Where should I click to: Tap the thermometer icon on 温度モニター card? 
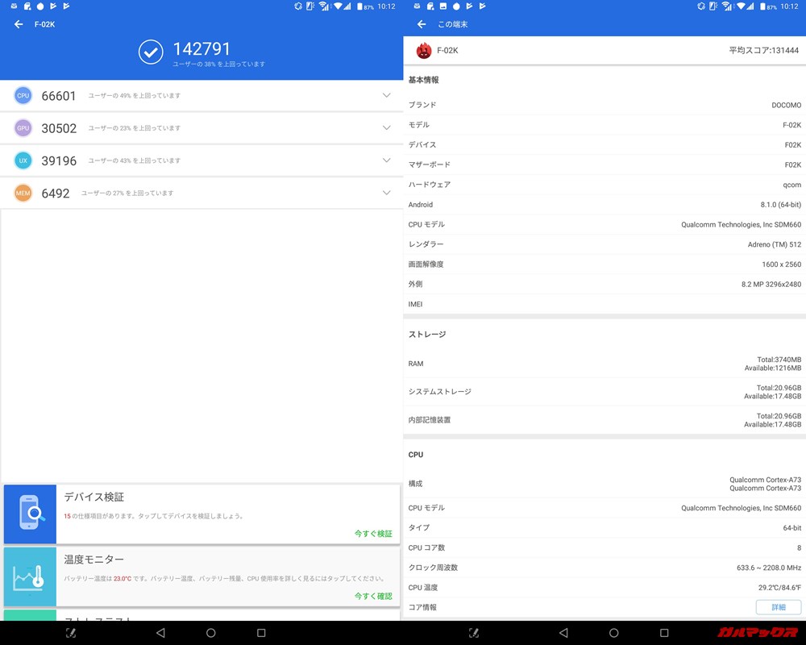coord(30,576)
